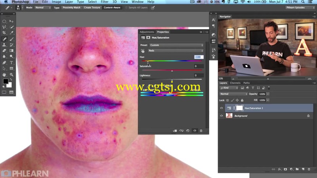This screenshot has height=178, width=317.
Task: Open the Phlearn Episodes workspace dropdown
Action: 300,8
